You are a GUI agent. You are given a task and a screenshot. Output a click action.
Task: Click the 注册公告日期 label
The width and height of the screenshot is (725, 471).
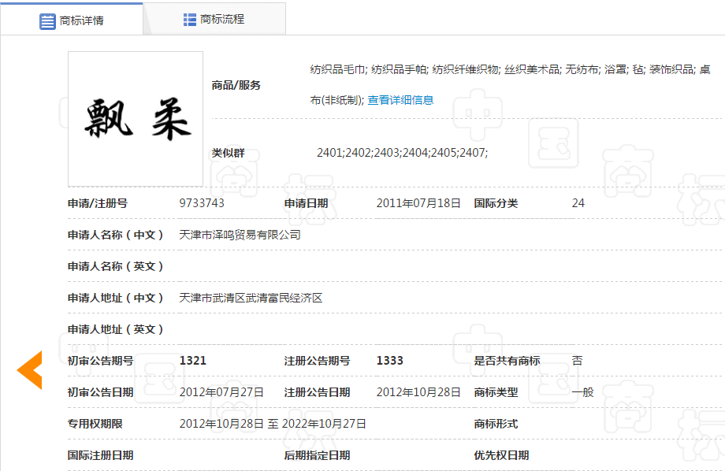coord(317,392)
